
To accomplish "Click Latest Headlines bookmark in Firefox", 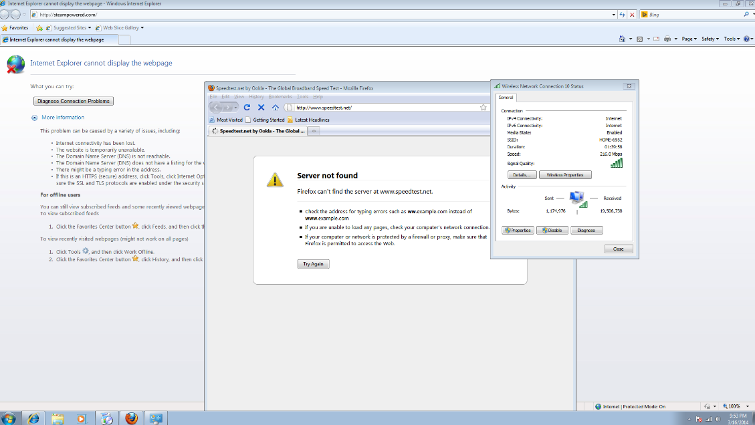I will point(308,120).
